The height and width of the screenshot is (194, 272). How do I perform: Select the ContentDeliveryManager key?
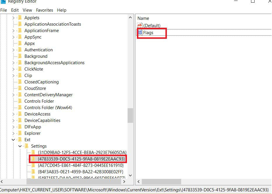pyautogui.click(x=48, y=95)
